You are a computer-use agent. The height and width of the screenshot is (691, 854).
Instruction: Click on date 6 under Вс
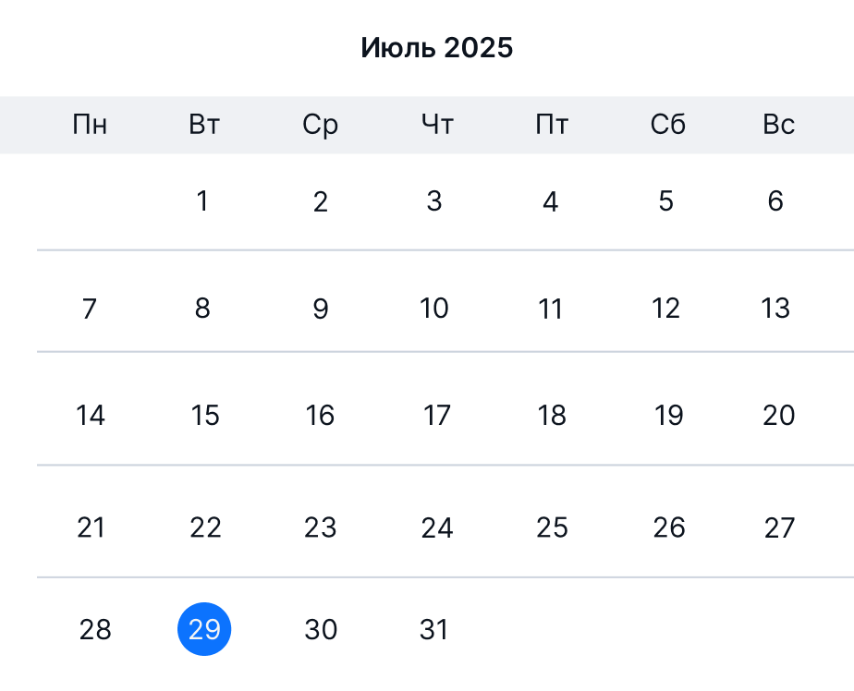(x=775, y=201)
